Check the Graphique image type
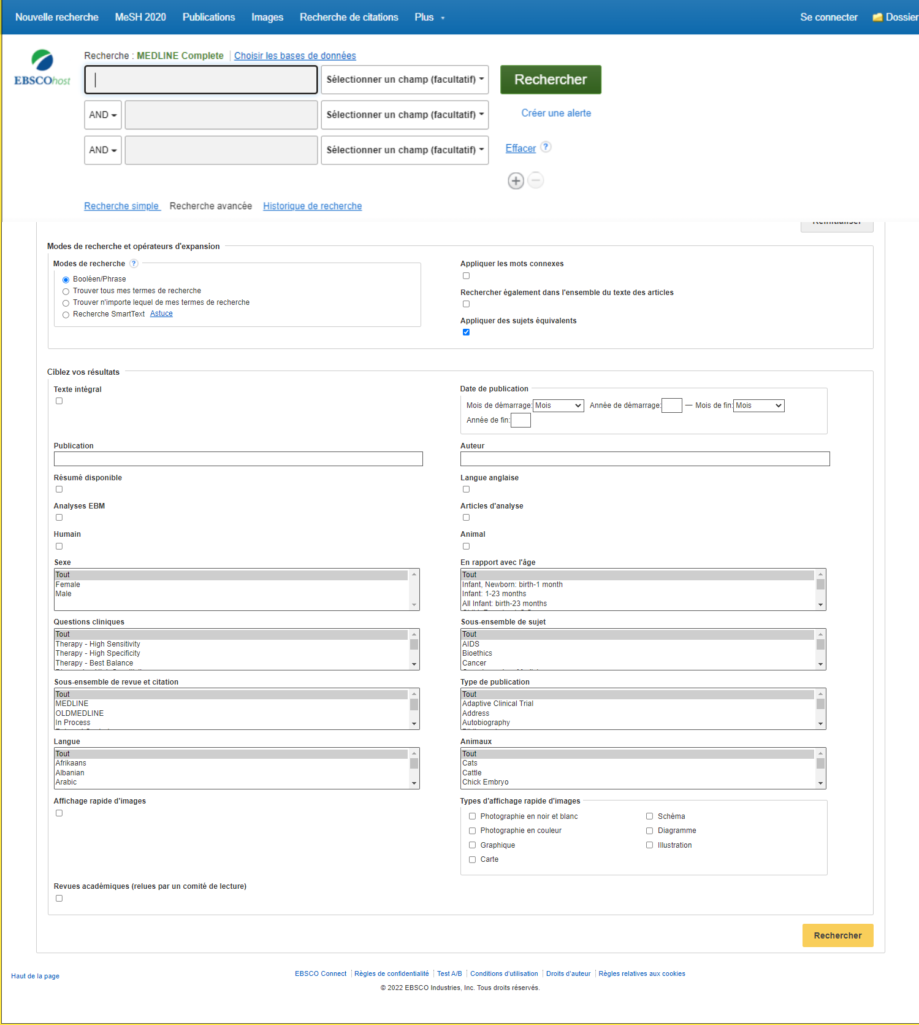This screenshot has width=919, height=1025. (472, 845)
